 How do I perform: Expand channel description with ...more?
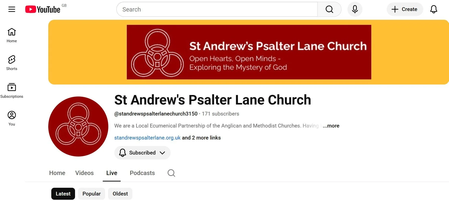[x=331, y=126]
